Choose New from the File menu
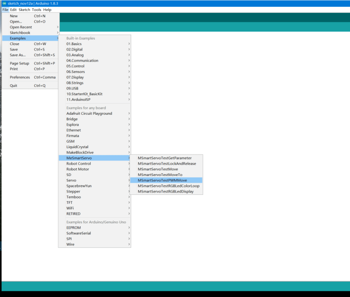This screenshot has width=350, height=297. tap(30, 16)
